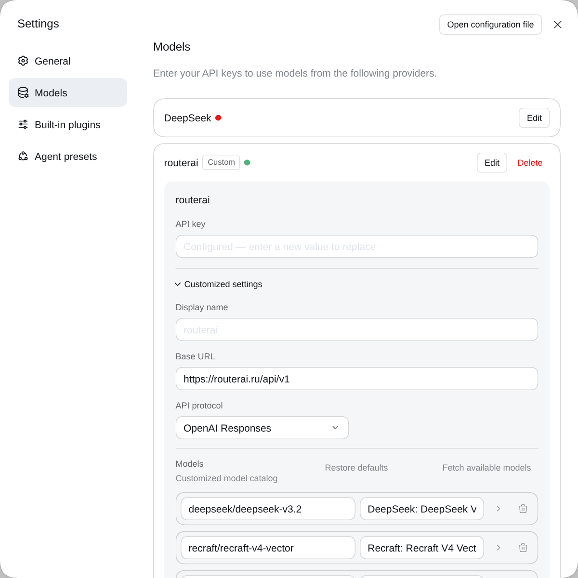Viewport: 578px width, 578px height.
Task: Close the Settings dialog with X
Action: [558, 25]
